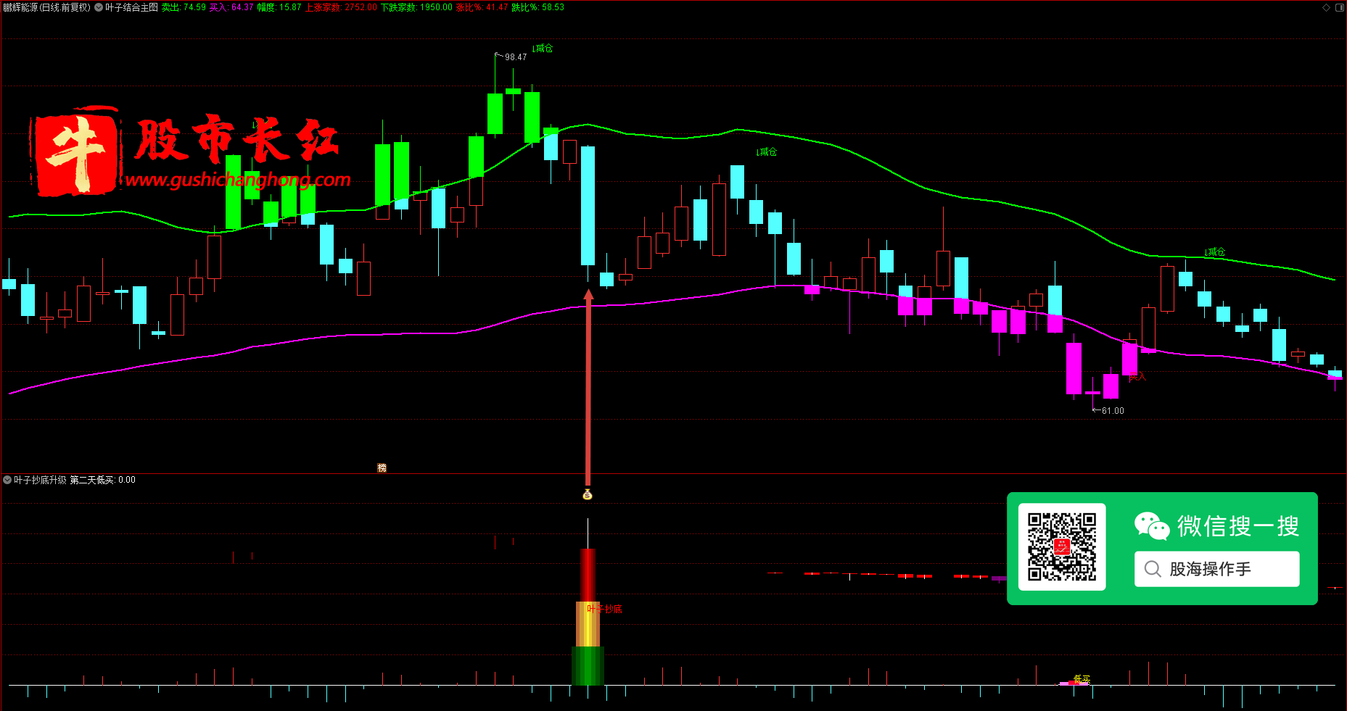
Task: Click the tallest green candle below 98.47
Action: coord(495,114)
